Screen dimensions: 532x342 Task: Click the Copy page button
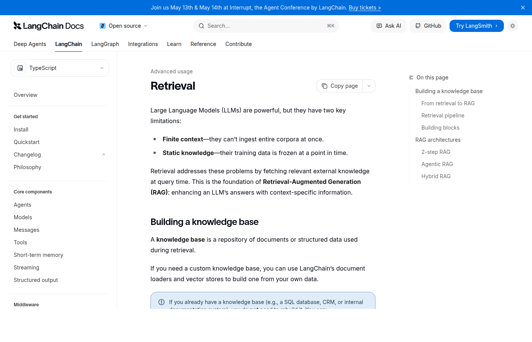[340, 86]
